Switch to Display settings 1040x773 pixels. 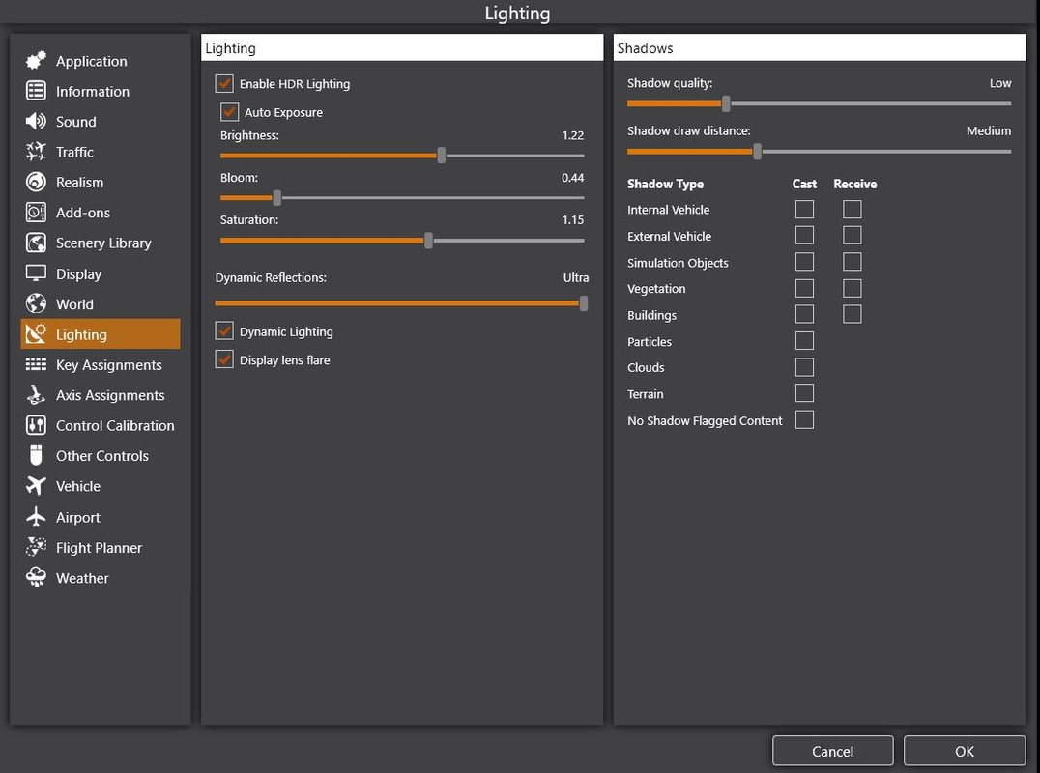pos(101,273)
